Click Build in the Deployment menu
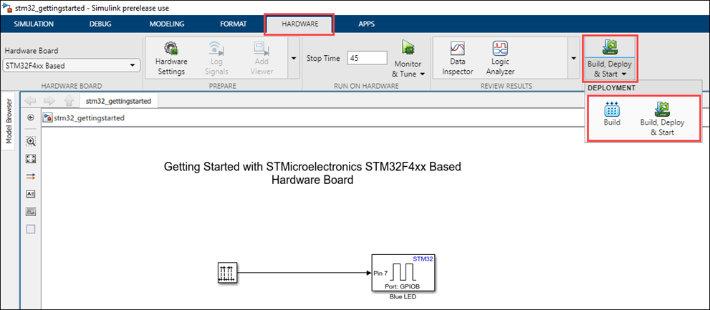Screen dimensions: 710x310 pyautogui.click(x=612, y=115)
